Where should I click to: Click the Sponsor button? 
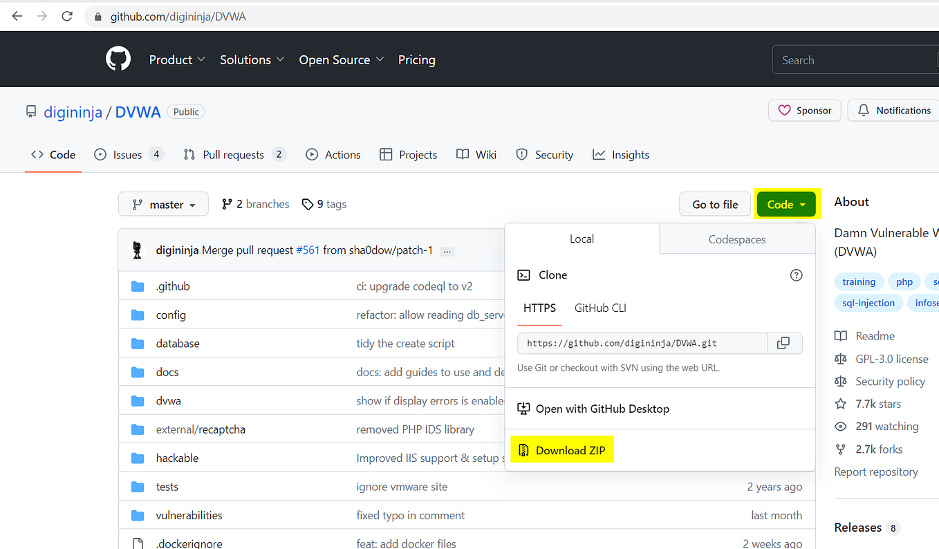point(805,111)
